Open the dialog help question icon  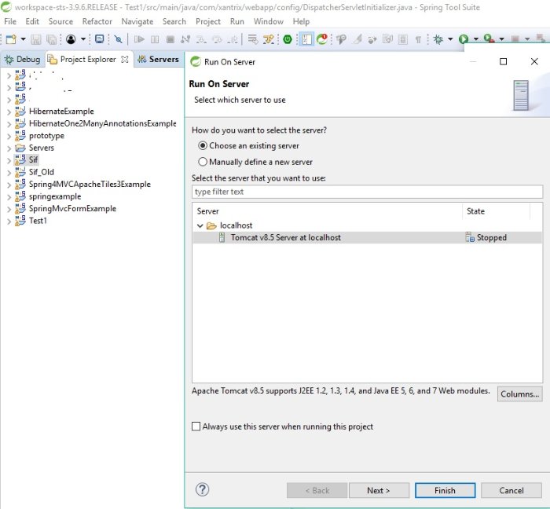click(x=203, y=489)
